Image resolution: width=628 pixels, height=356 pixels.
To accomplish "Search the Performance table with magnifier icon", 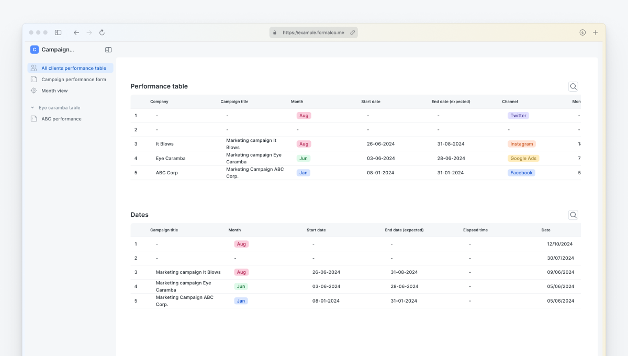I will click(x=573, y=87).
